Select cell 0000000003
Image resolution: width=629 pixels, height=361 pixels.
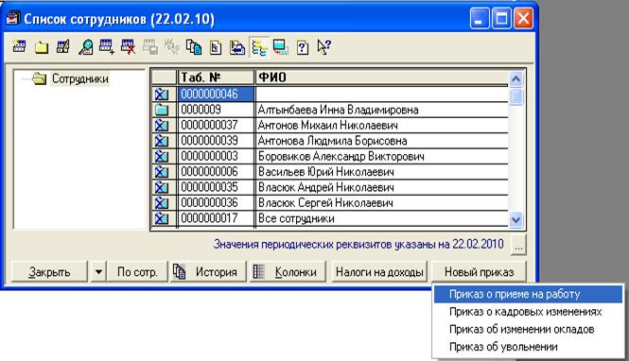[x=216, y=156]
